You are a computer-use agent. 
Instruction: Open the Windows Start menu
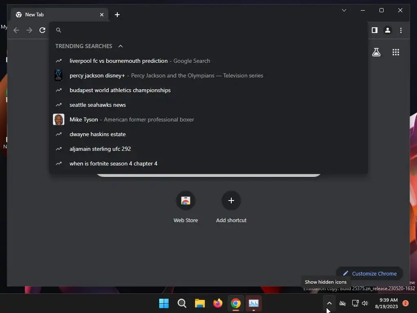[164, 303]
